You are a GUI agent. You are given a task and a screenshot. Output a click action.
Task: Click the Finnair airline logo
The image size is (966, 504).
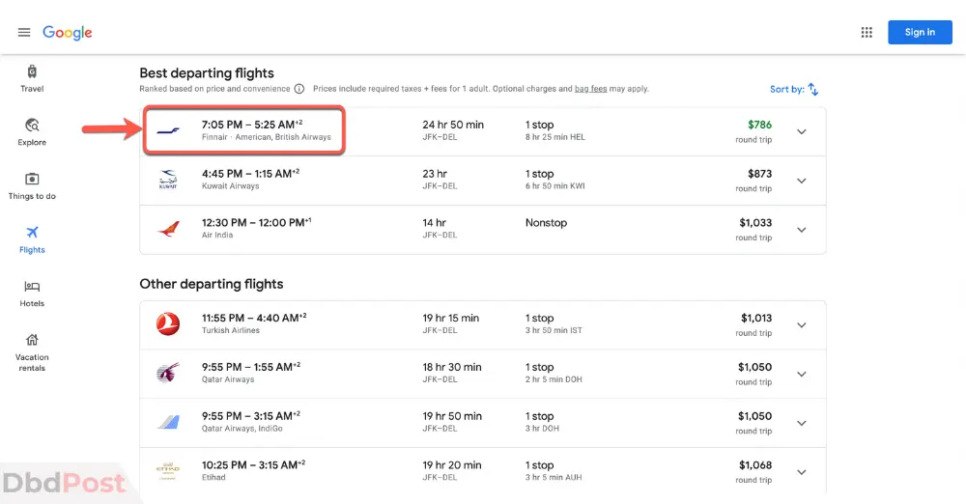click(168, 130)
